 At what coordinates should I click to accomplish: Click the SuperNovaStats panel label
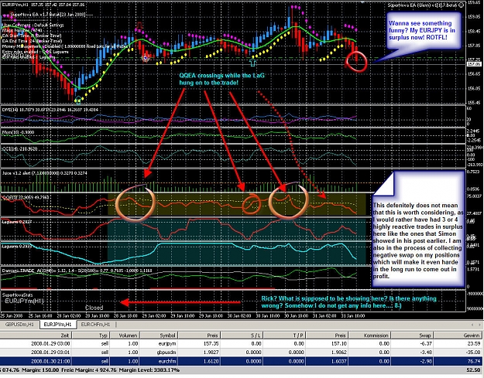coord(17,295)
